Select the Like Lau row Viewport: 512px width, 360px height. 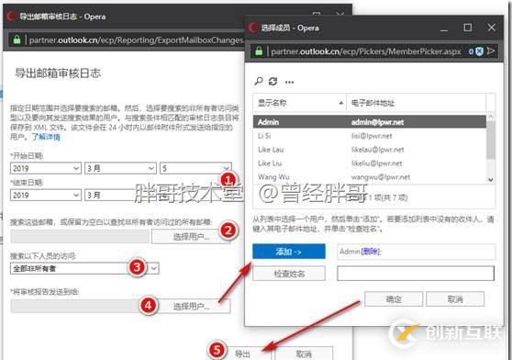[370, 150]
